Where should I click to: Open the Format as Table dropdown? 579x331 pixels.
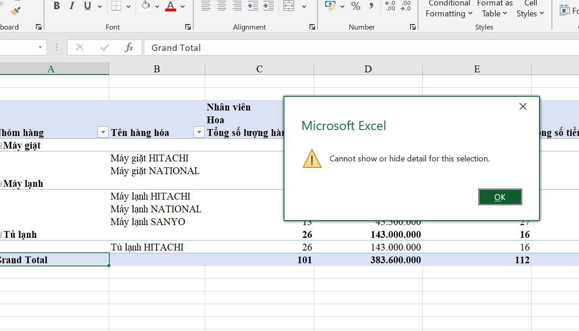click(494, 9)
